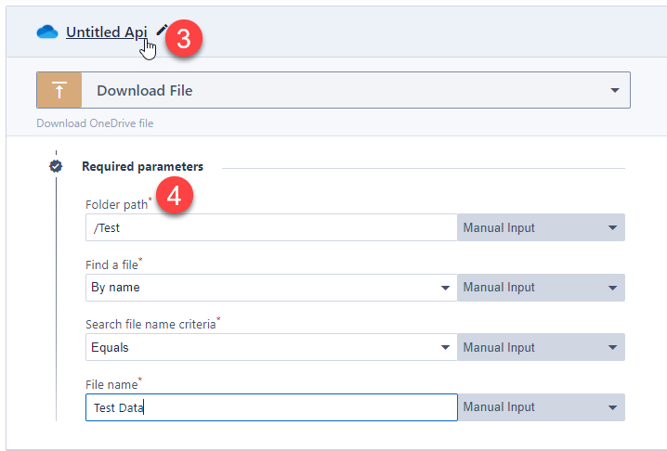This screenshot has height=451, width=667.
Task: Open the Manual Input dropdown for Folder path
Action: click(541, 227)
